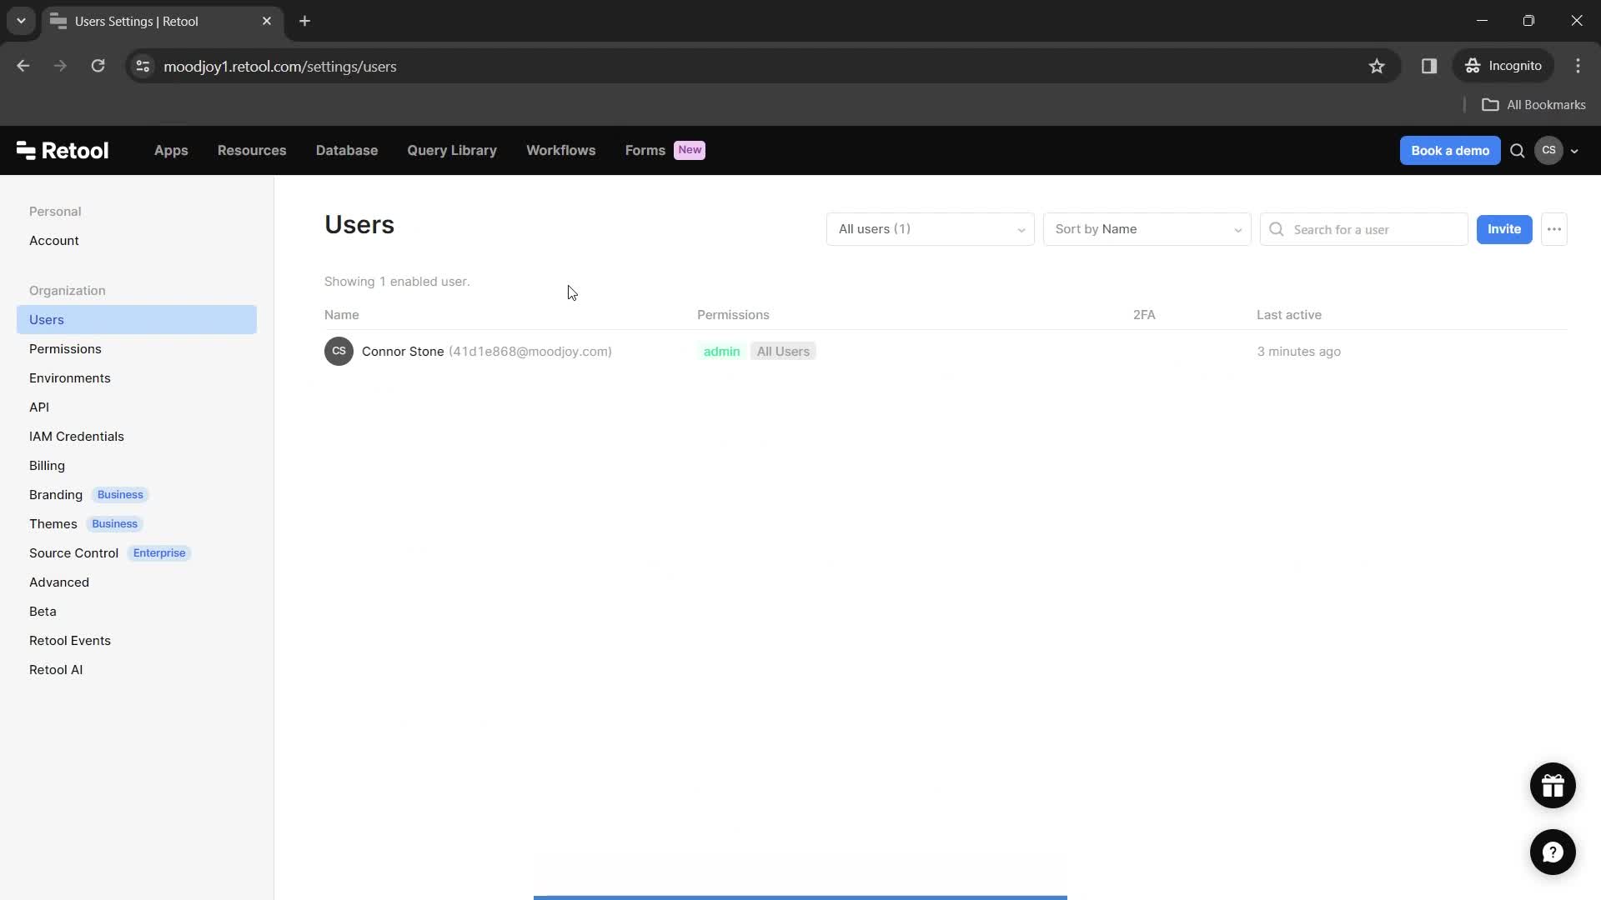
Task: Click the Permissions sidebar link
Action: (x=65, y=348)
